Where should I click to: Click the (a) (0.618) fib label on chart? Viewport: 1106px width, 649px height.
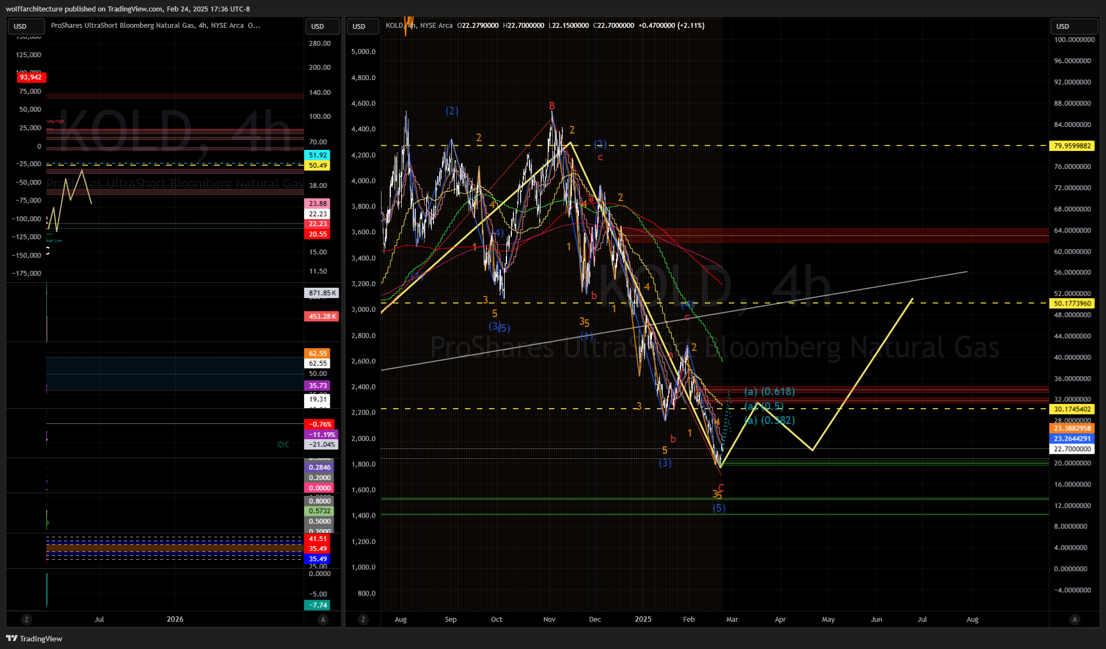tap(770, 392)
